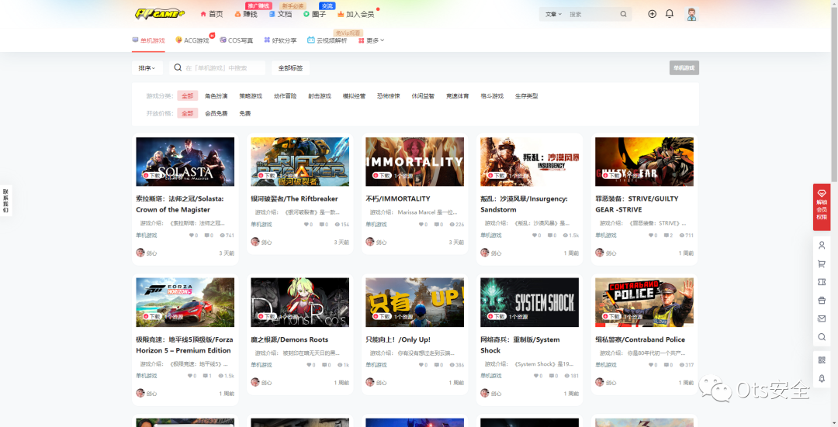Filter by 恐怖惊悚 category
Viewport: 838px width, 427px height.
point(389,96)
